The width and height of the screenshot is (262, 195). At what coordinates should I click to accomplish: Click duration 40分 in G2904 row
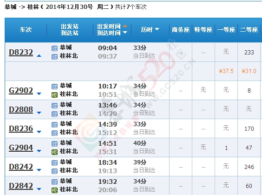pos(140,143)
